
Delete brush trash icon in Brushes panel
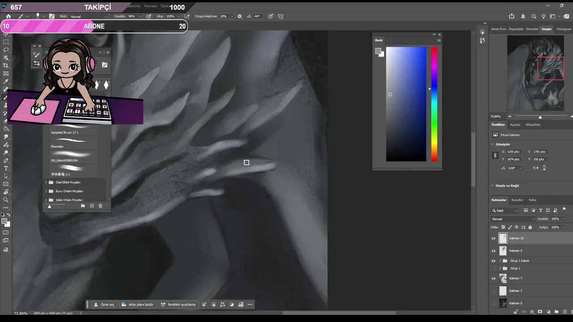100,206
